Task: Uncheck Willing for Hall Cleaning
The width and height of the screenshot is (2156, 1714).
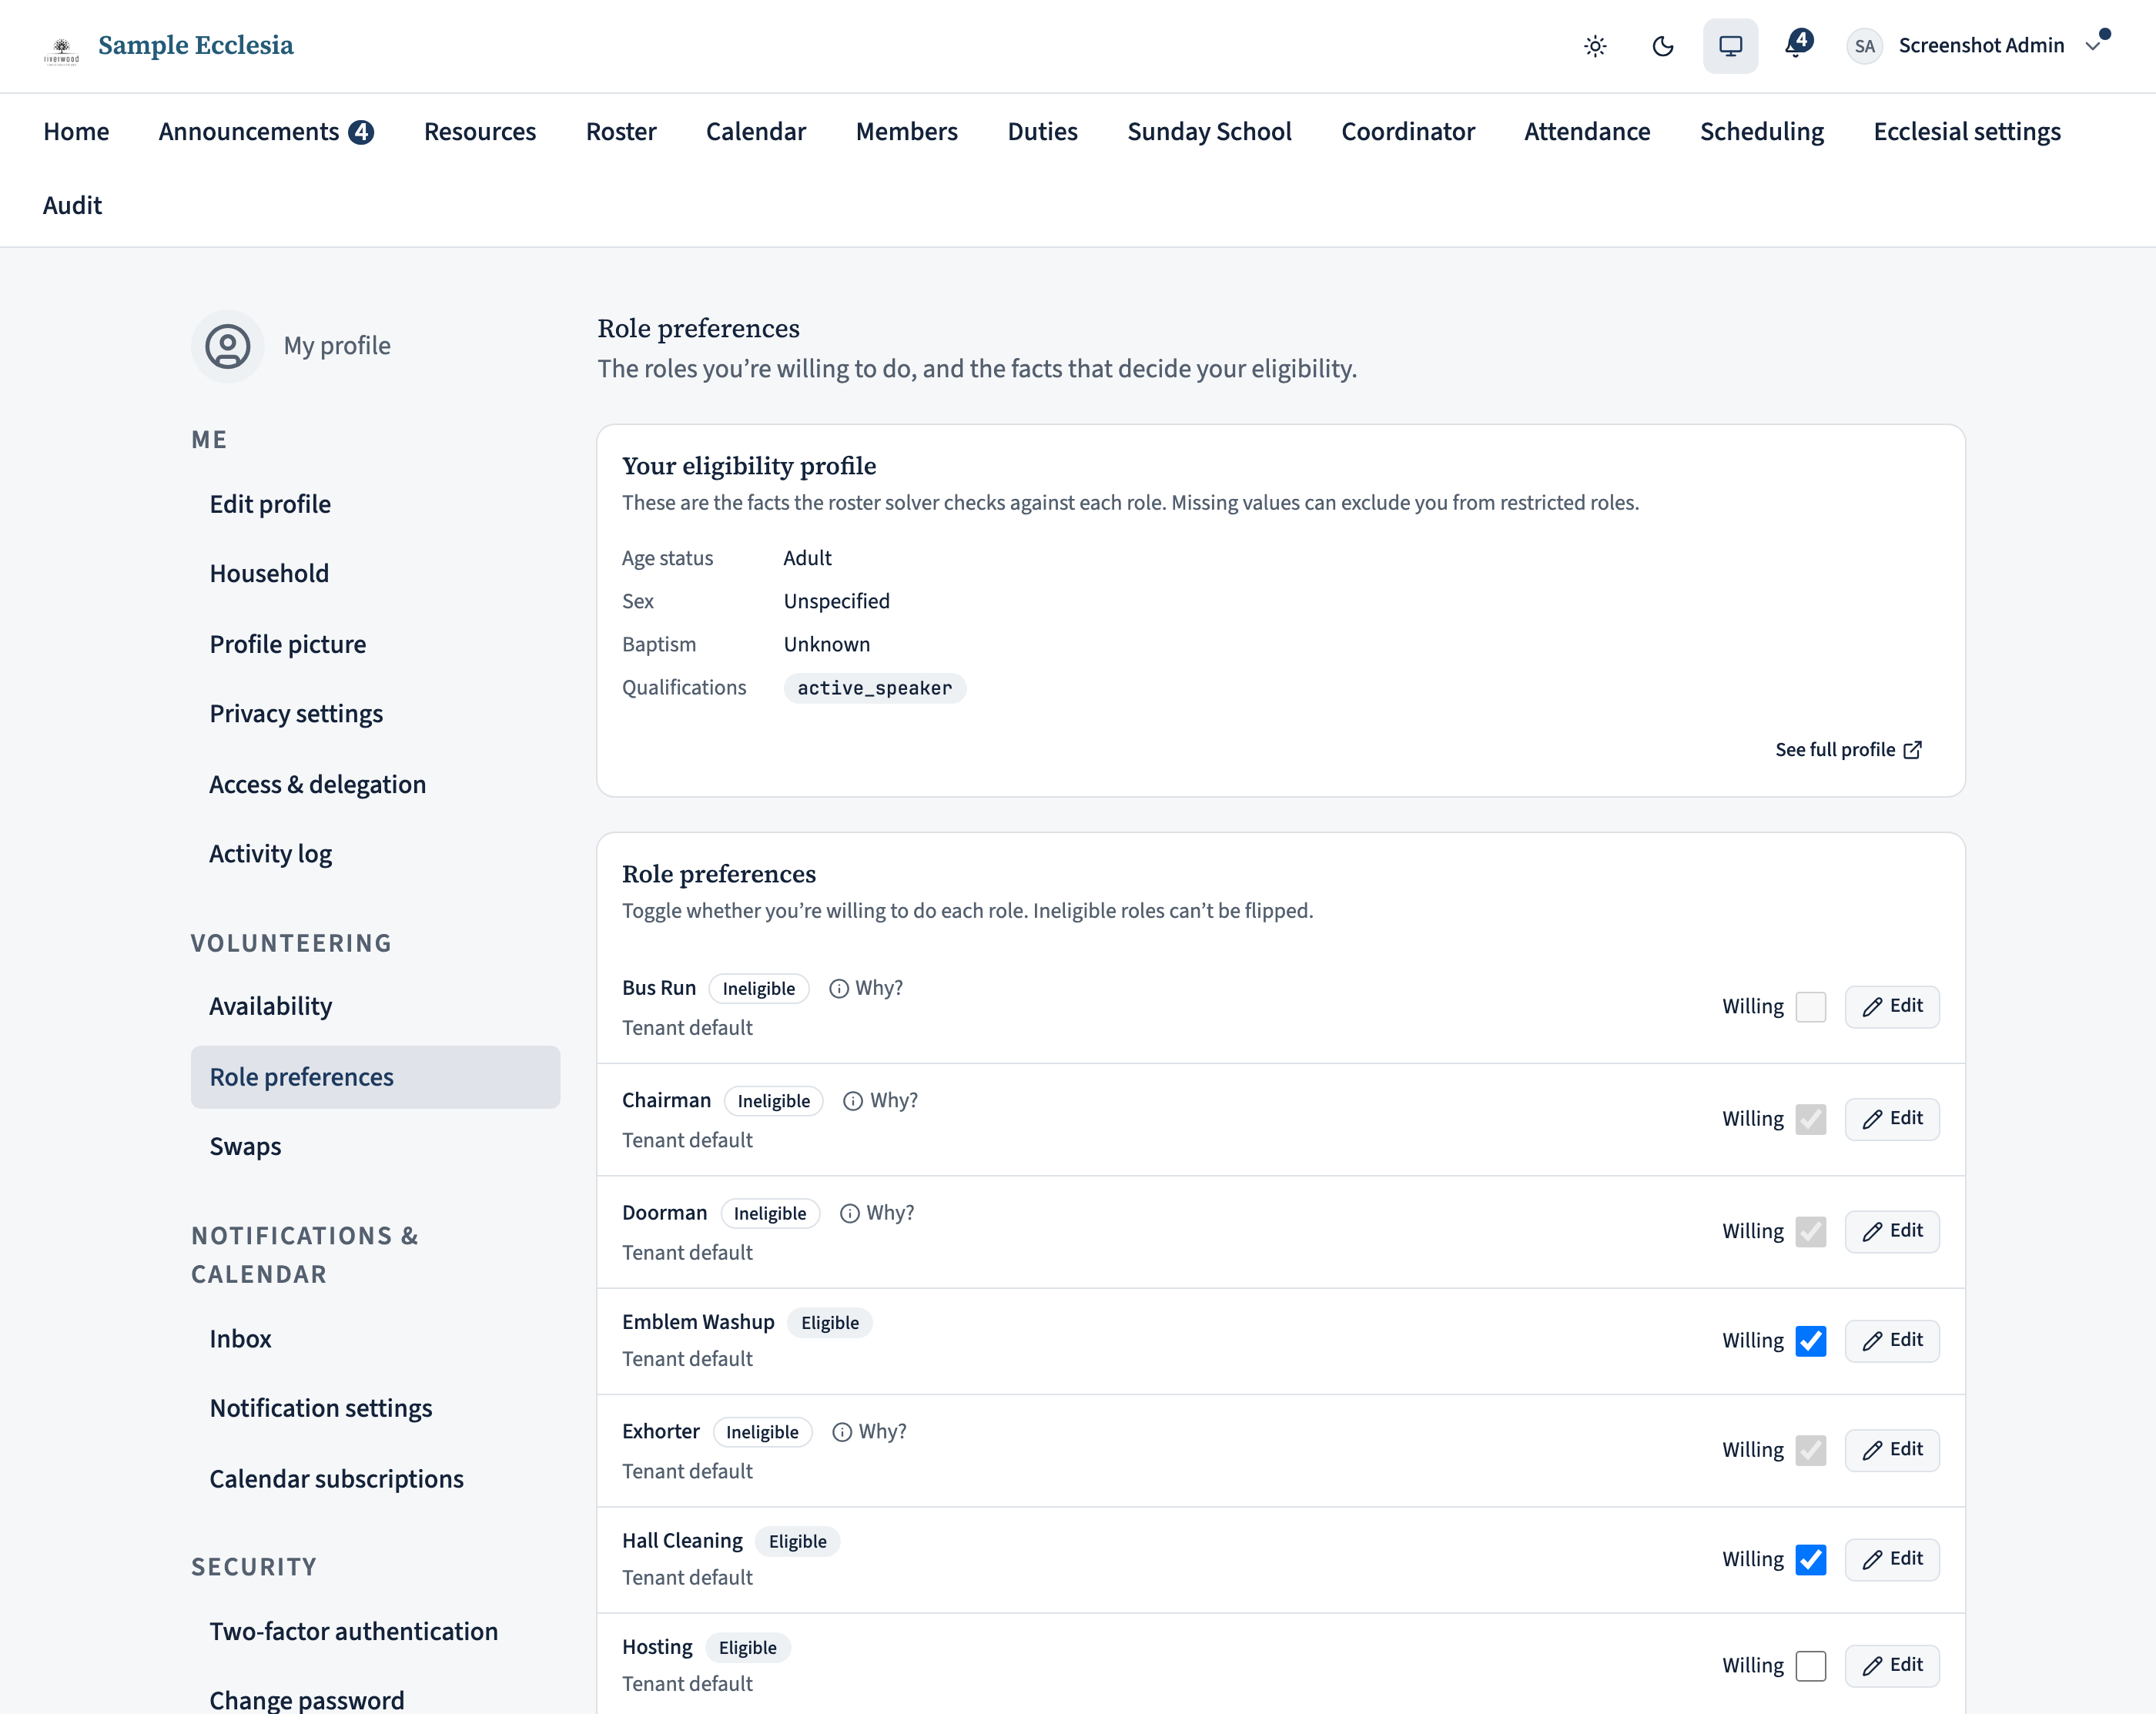Action: pyautogui.click(x=1810, y=1560)
